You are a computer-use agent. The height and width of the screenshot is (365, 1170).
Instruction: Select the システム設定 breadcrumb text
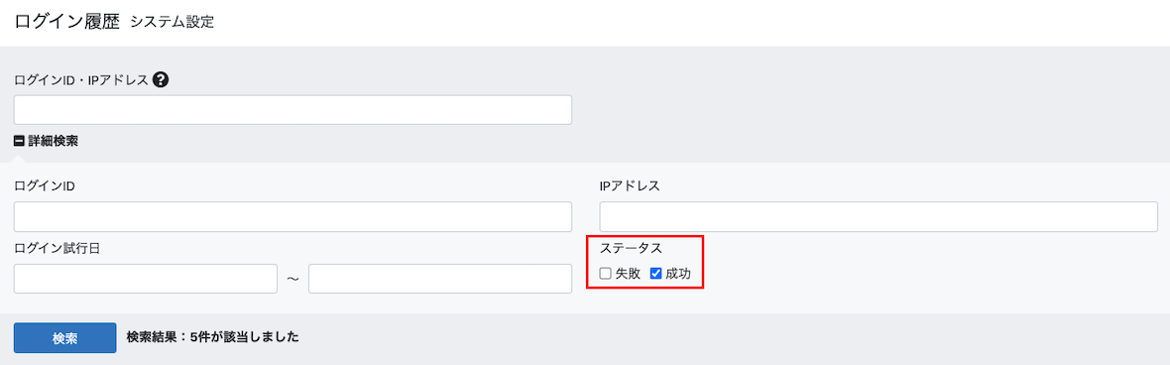click(173, 23)
